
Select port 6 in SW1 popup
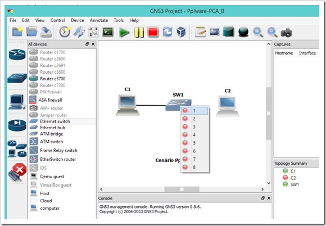(194, 151)
